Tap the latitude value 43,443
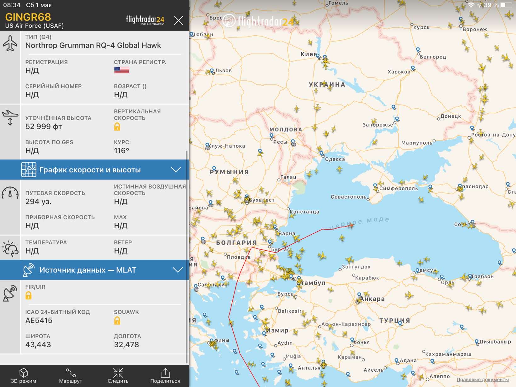This screenshot has width=516, height=387. [x=38, y=345]
